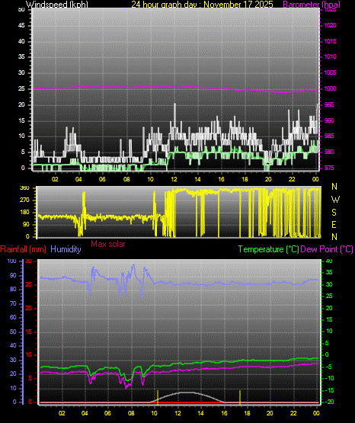Click the 975 barometer scale value
The image size is (355, 423).
(329, 168)
